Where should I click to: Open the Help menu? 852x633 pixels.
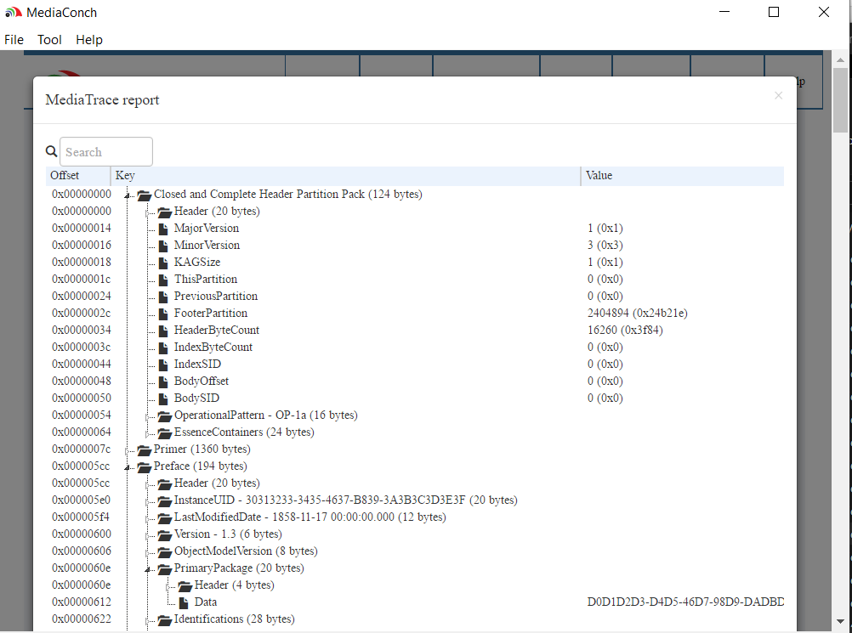click(89, 40)
